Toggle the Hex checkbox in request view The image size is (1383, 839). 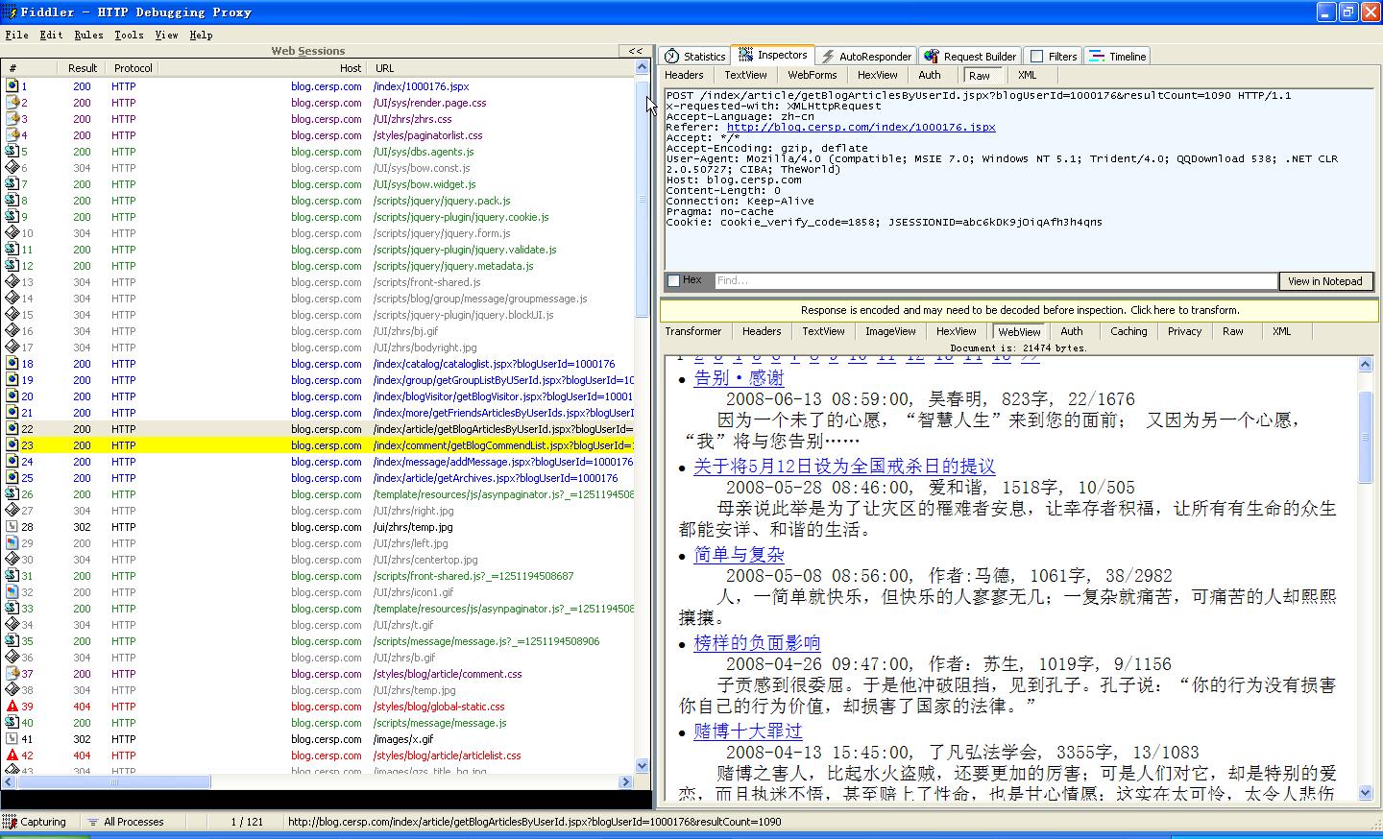coord(673,280)
